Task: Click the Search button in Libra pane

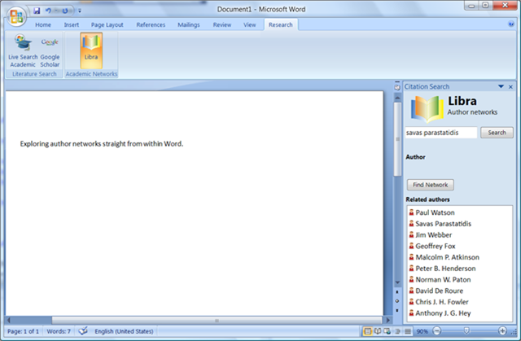Action: tap(497, 133)
